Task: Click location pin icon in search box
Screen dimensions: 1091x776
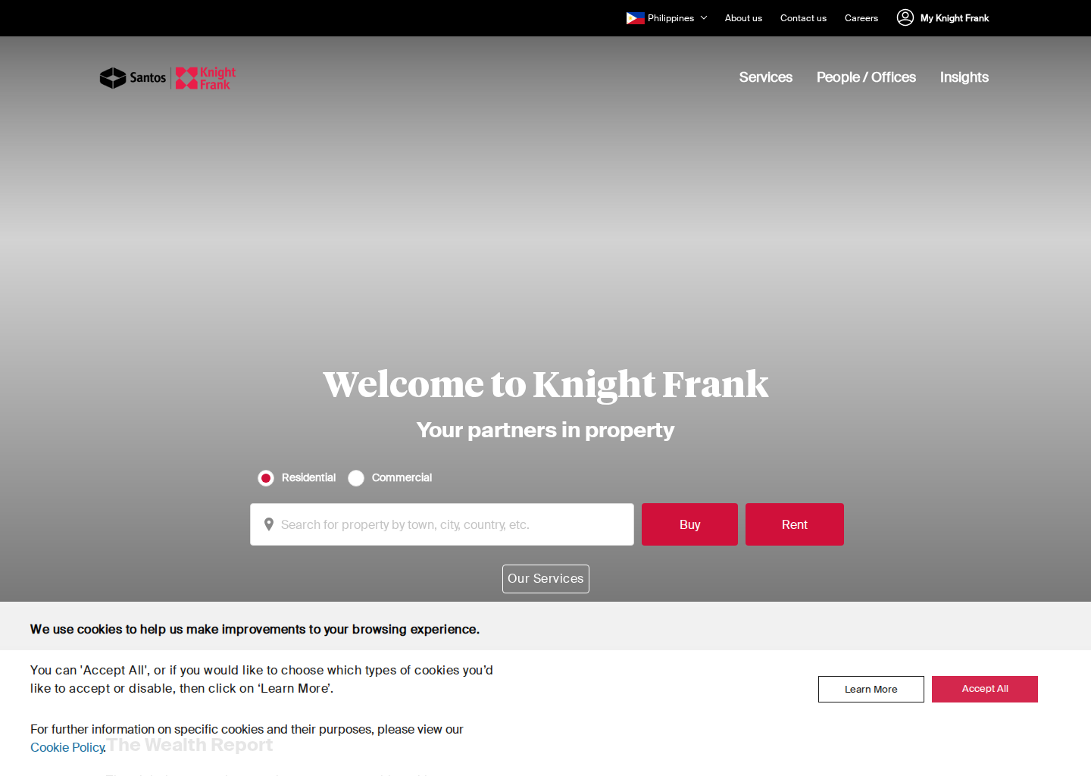Action: click(268, 524)
